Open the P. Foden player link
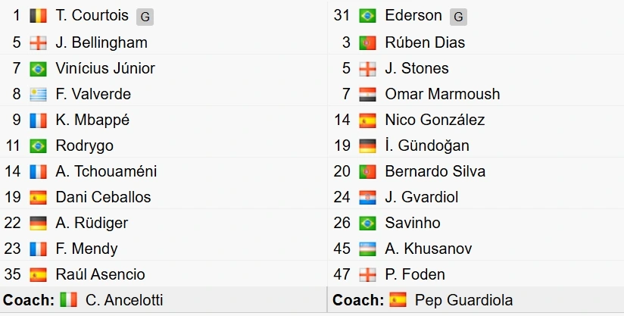 415,274
